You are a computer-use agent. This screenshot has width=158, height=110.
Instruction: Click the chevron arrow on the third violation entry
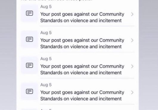pyautogui.click(x=132, y=66)
